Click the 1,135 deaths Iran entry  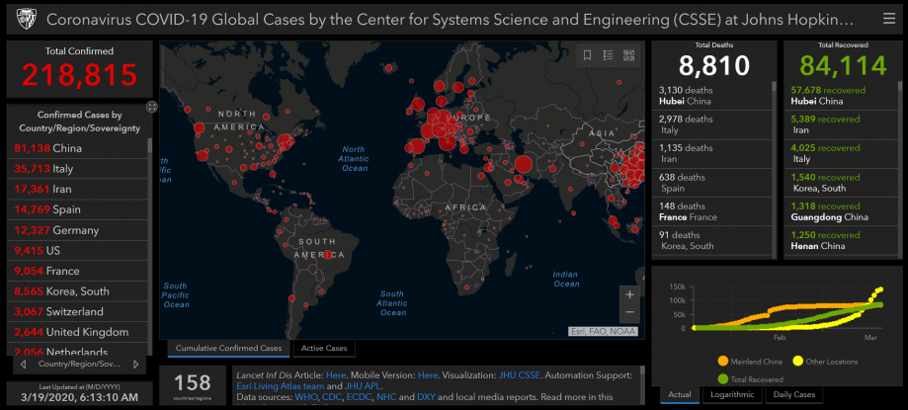(712, 153)
